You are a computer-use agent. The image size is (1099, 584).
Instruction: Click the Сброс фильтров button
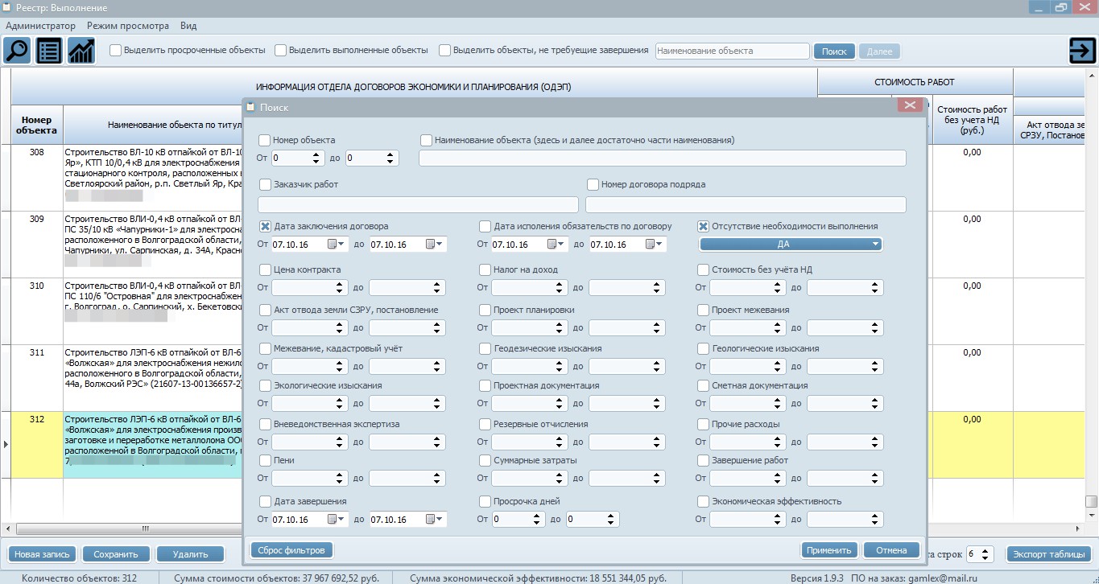[292, 550]
